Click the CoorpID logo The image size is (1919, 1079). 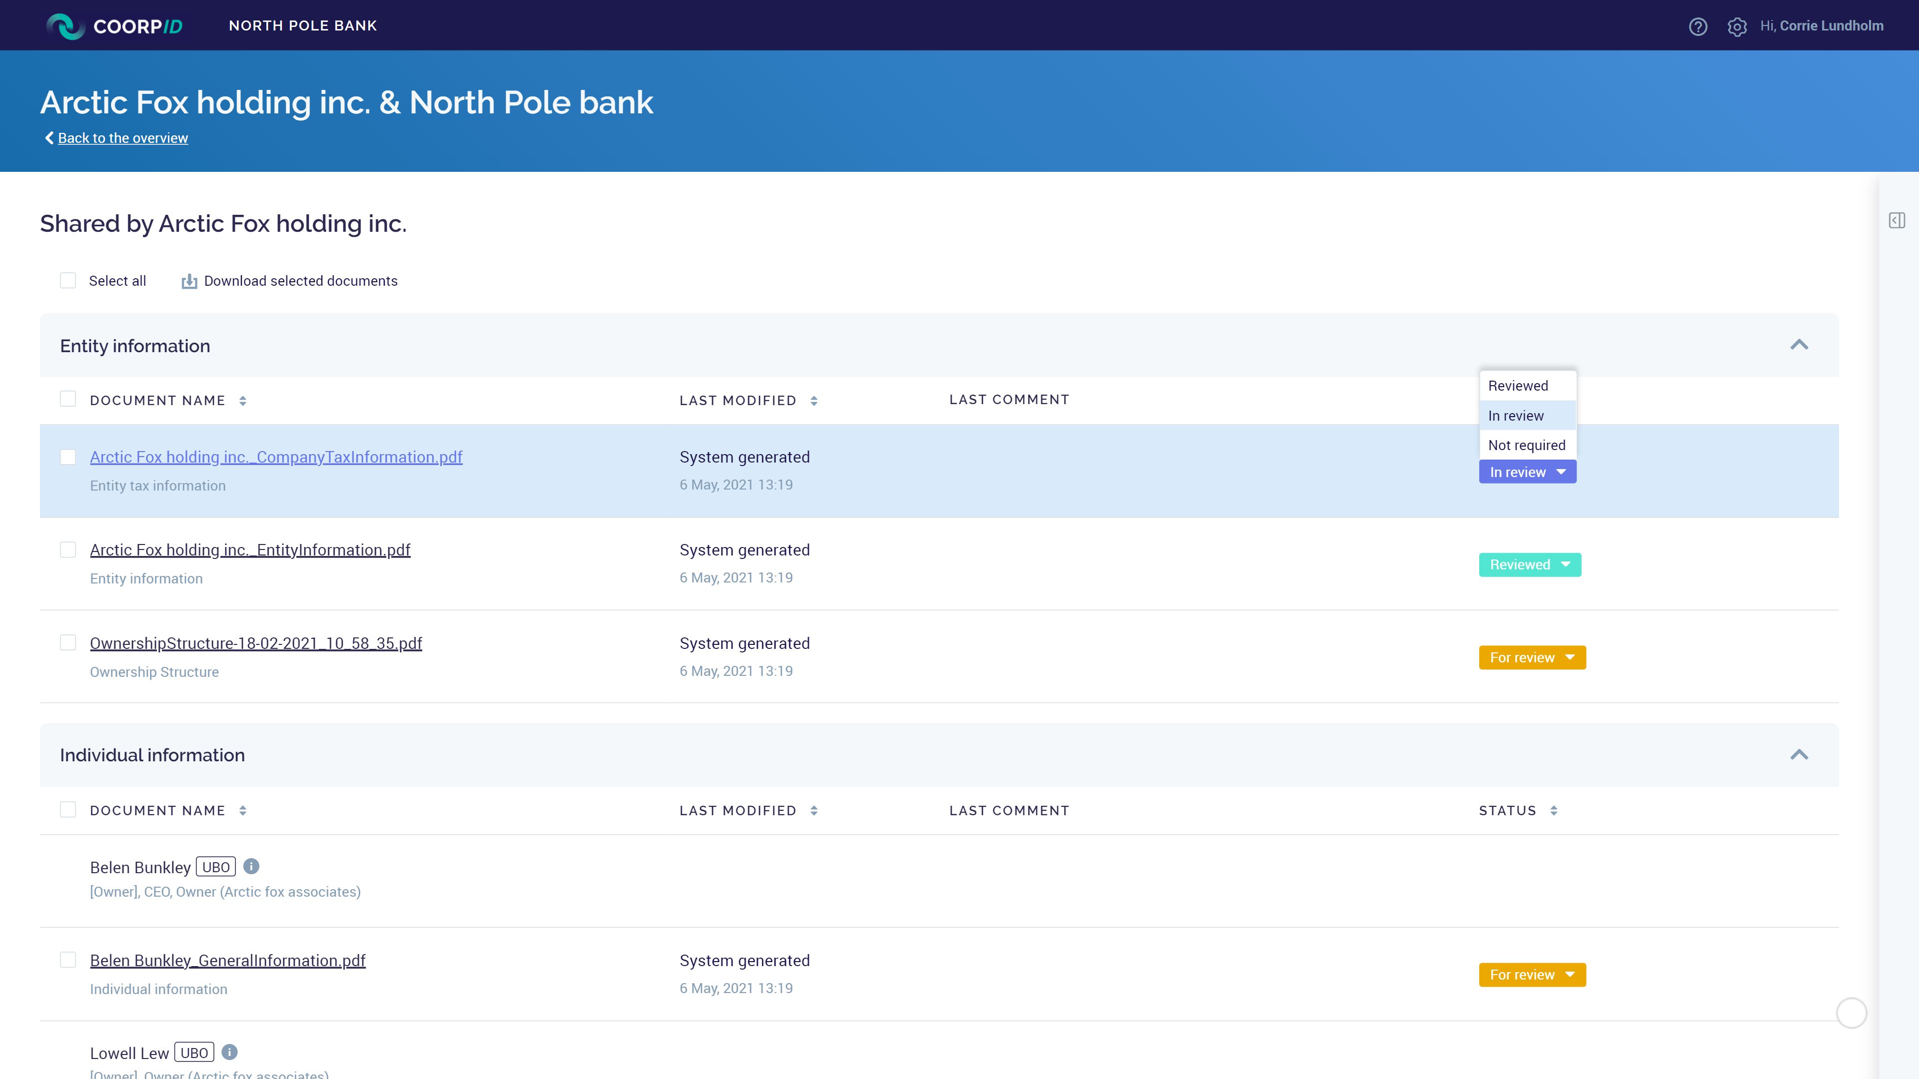click(x=114, y=26)
